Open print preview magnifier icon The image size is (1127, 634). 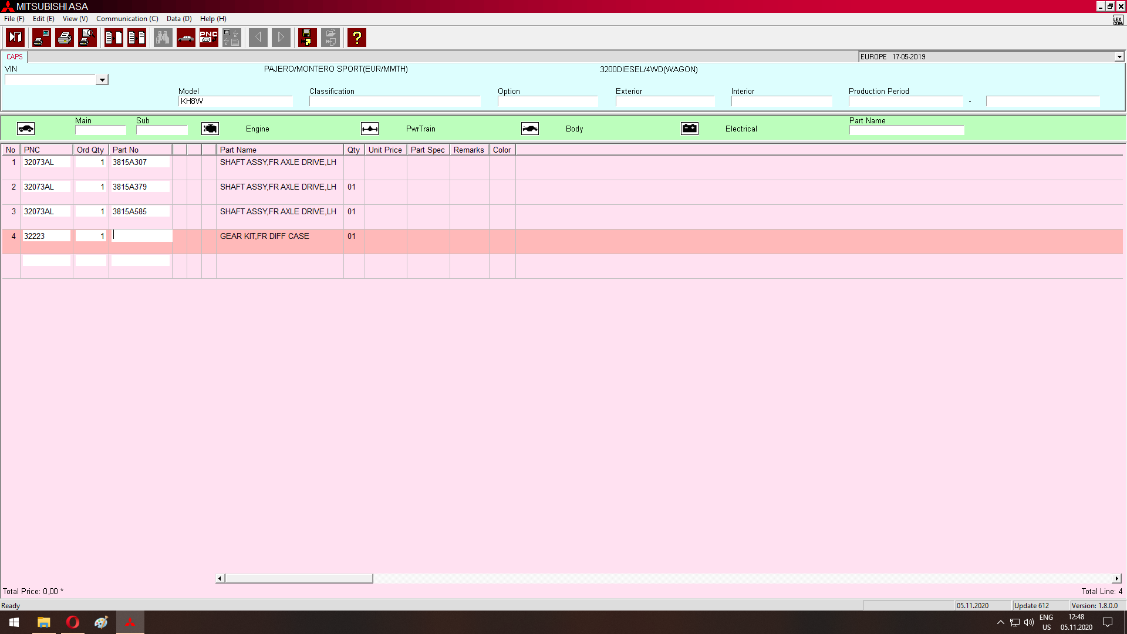(x=87, y=38)
